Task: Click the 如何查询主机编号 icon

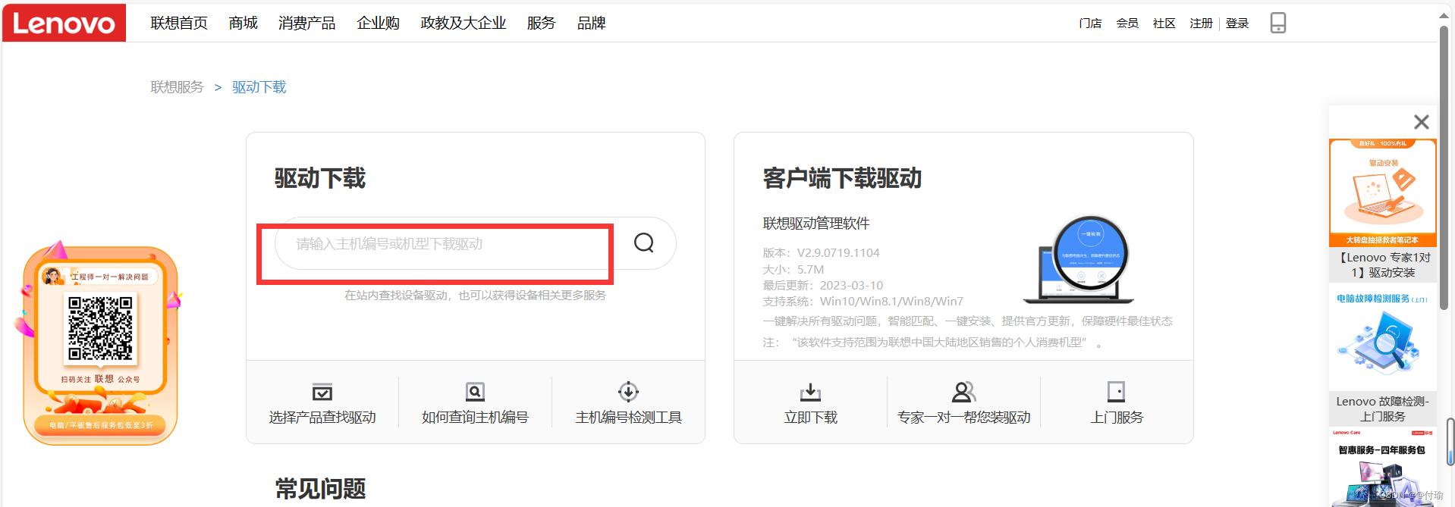Action: (x=475, y=392)
